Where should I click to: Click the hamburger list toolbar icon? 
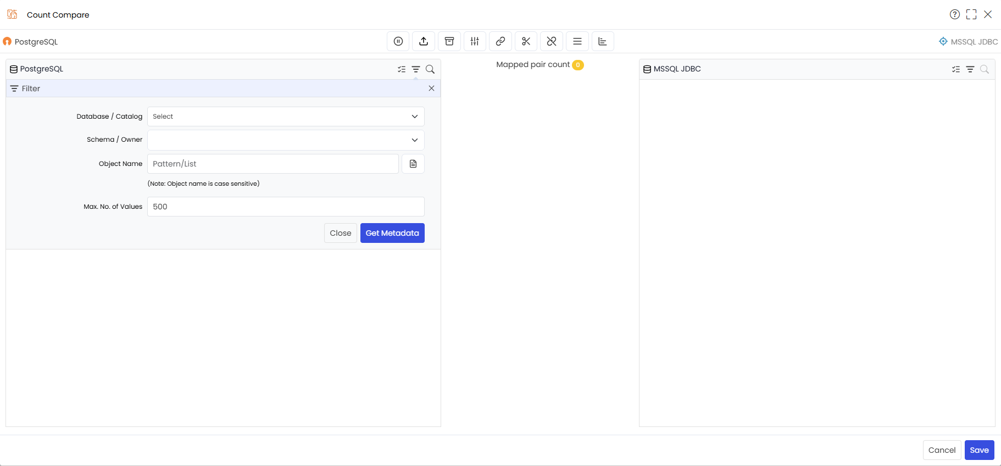(577, 41)
